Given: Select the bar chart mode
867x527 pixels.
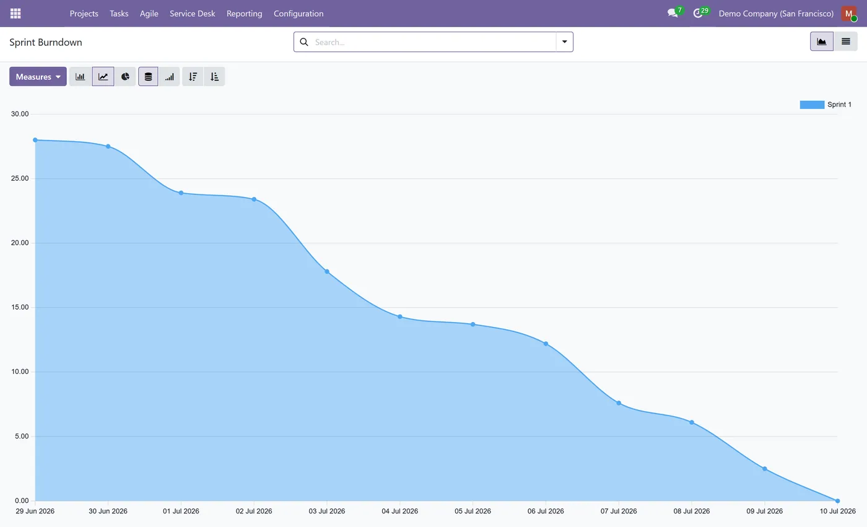Looking at the screenshot, I should pos(81,77).
